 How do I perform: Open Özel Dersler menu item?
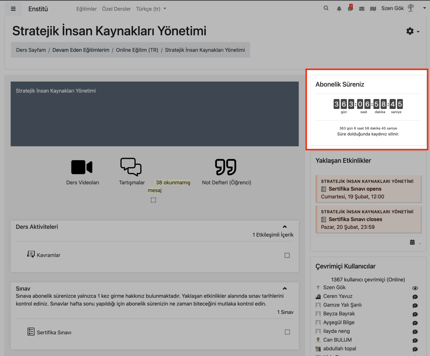pyautogui.click(x=116, y=9)
